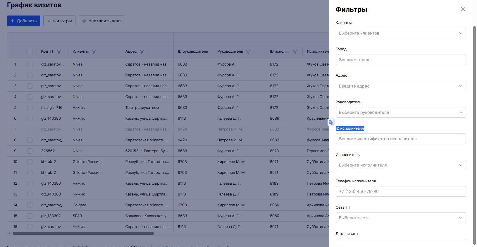Click Кириллов М. М. in row 11
This screenshot has height=247, width=477.
click(x=231, y=173)
